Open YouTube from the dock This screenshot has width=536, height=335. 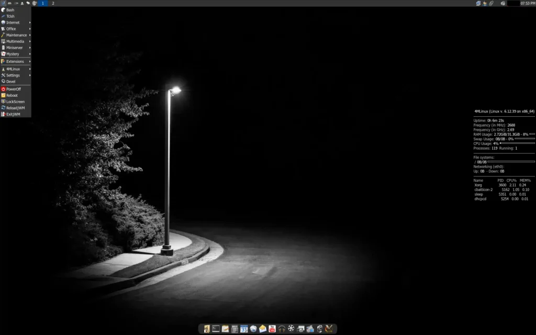tap(272, 328)
